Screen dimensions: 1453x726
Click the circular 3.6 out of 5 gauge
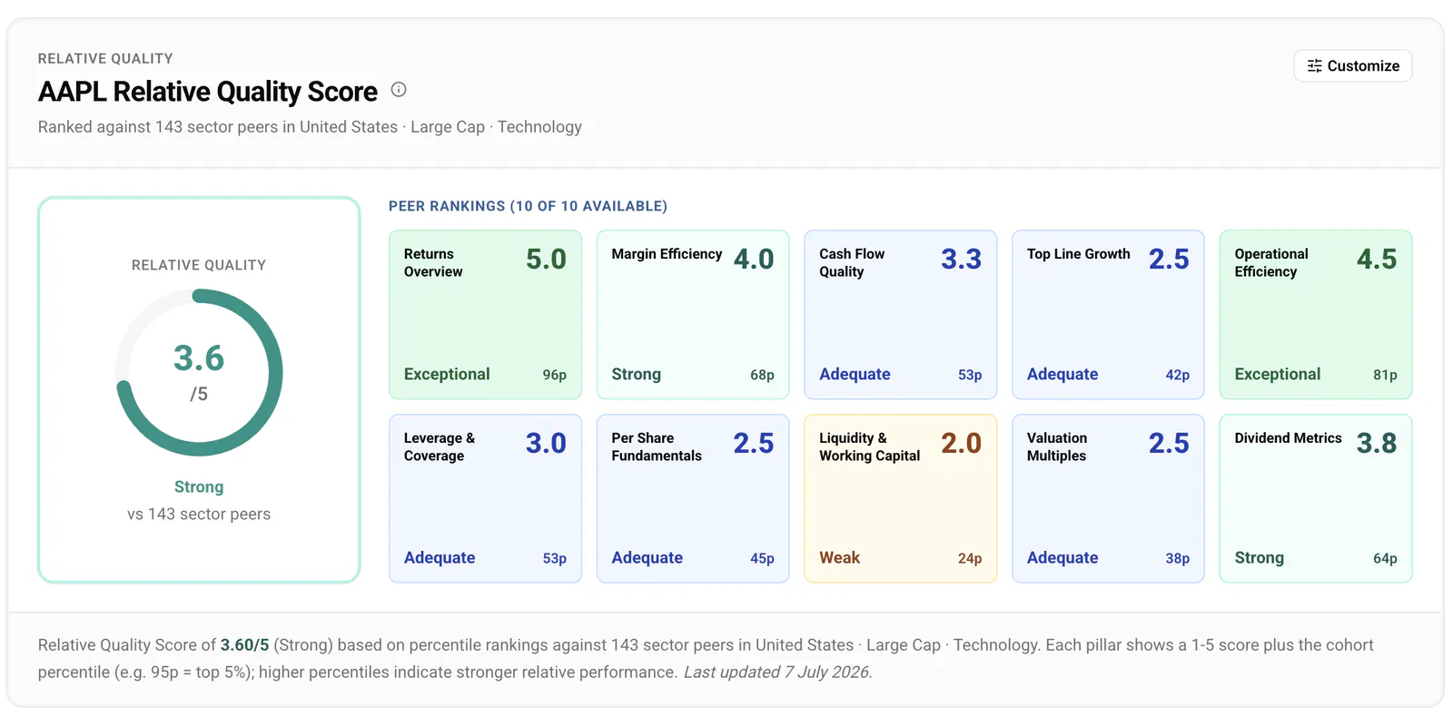[x=199, y=372]
